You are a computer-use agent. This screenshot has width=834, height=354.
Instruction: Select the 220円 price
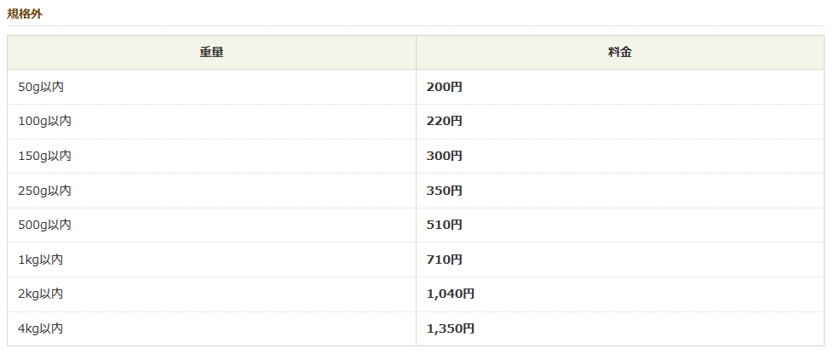tap(444, 122)
